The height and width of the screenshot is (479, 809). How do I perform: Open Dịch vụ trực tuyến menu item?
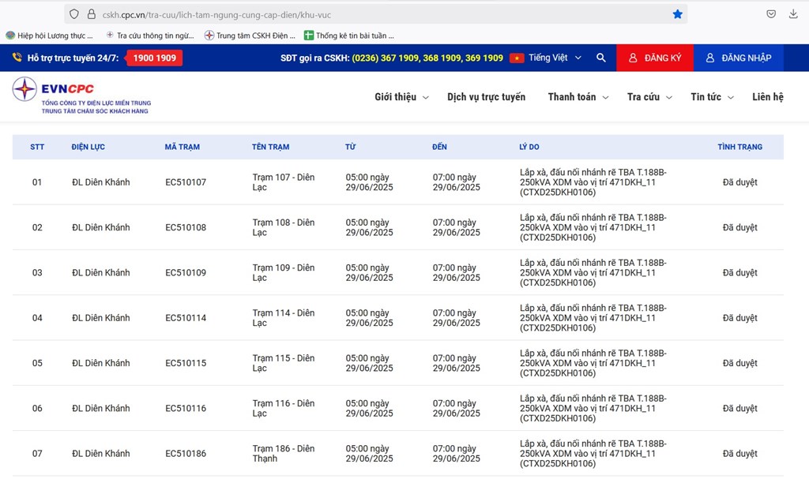coord(486,97)
